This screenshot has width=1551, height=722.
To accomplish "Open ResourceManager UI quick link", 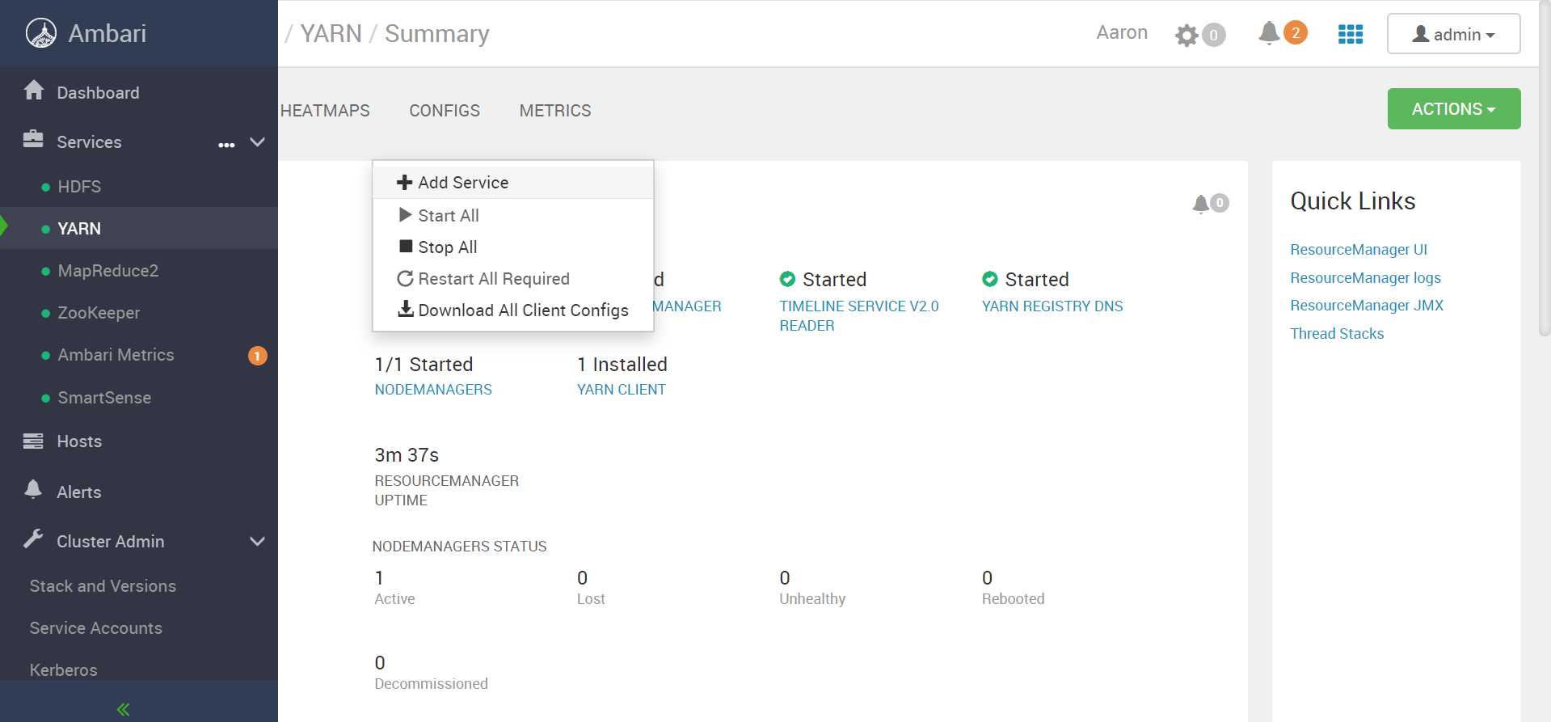I will tap(1359, 250).
